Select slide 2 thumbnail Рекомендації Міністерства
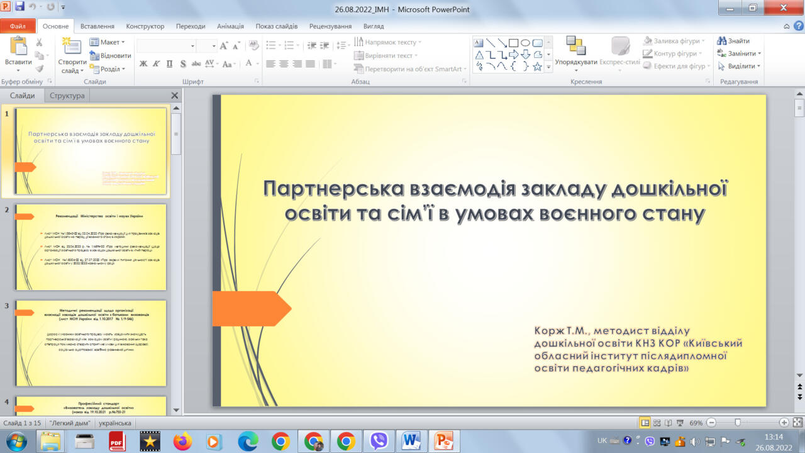This screenshot has width=805, height=453. pos(91,247)
